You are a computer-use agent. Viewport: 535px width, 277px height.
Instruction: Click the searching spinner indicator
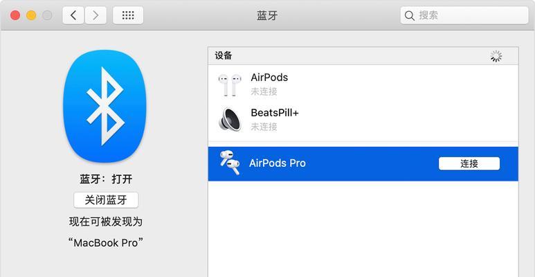tap(496, 56)
